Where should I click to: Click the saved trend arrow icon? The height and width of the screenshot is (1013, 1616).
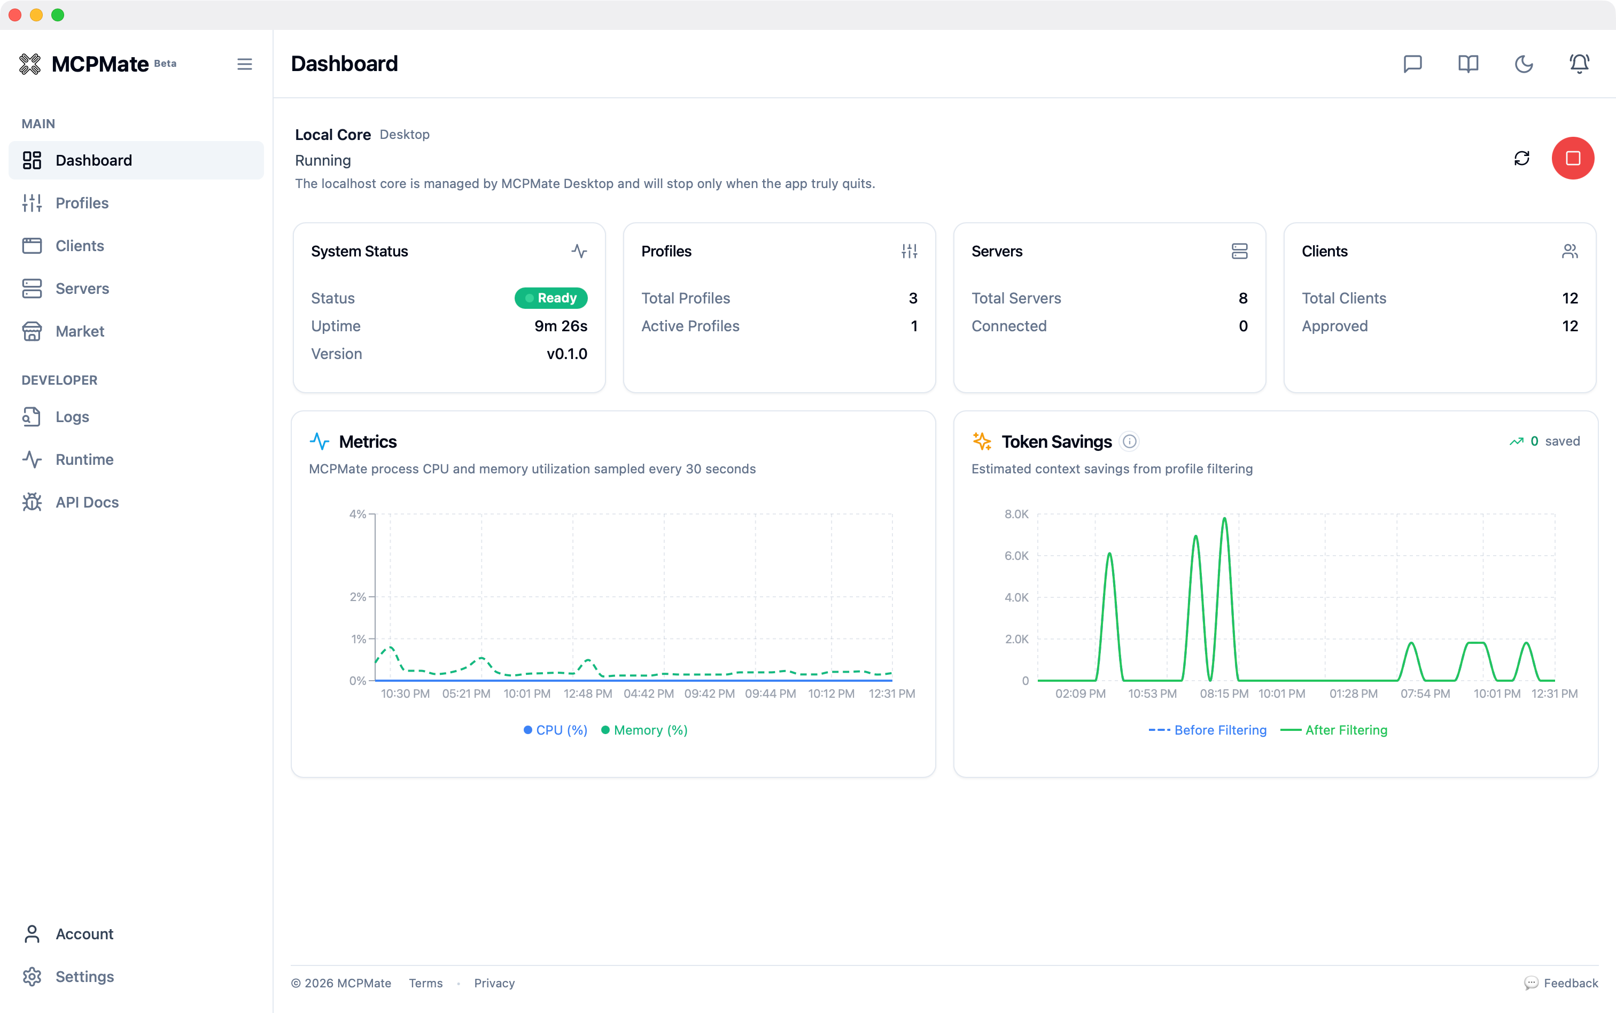click(1517, 441)
